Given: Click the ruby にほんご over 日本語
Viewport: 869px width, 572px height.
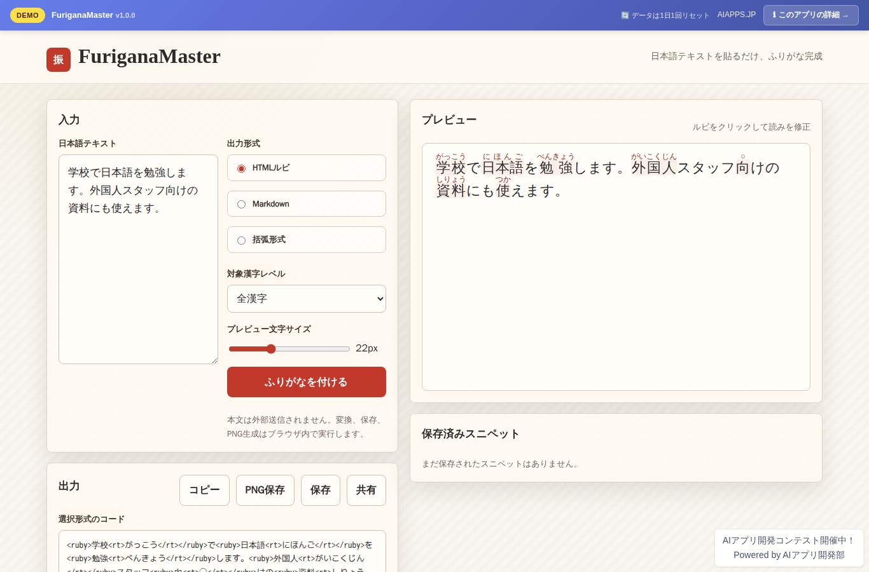Looking at the screenshot, I should click(503, 156).
